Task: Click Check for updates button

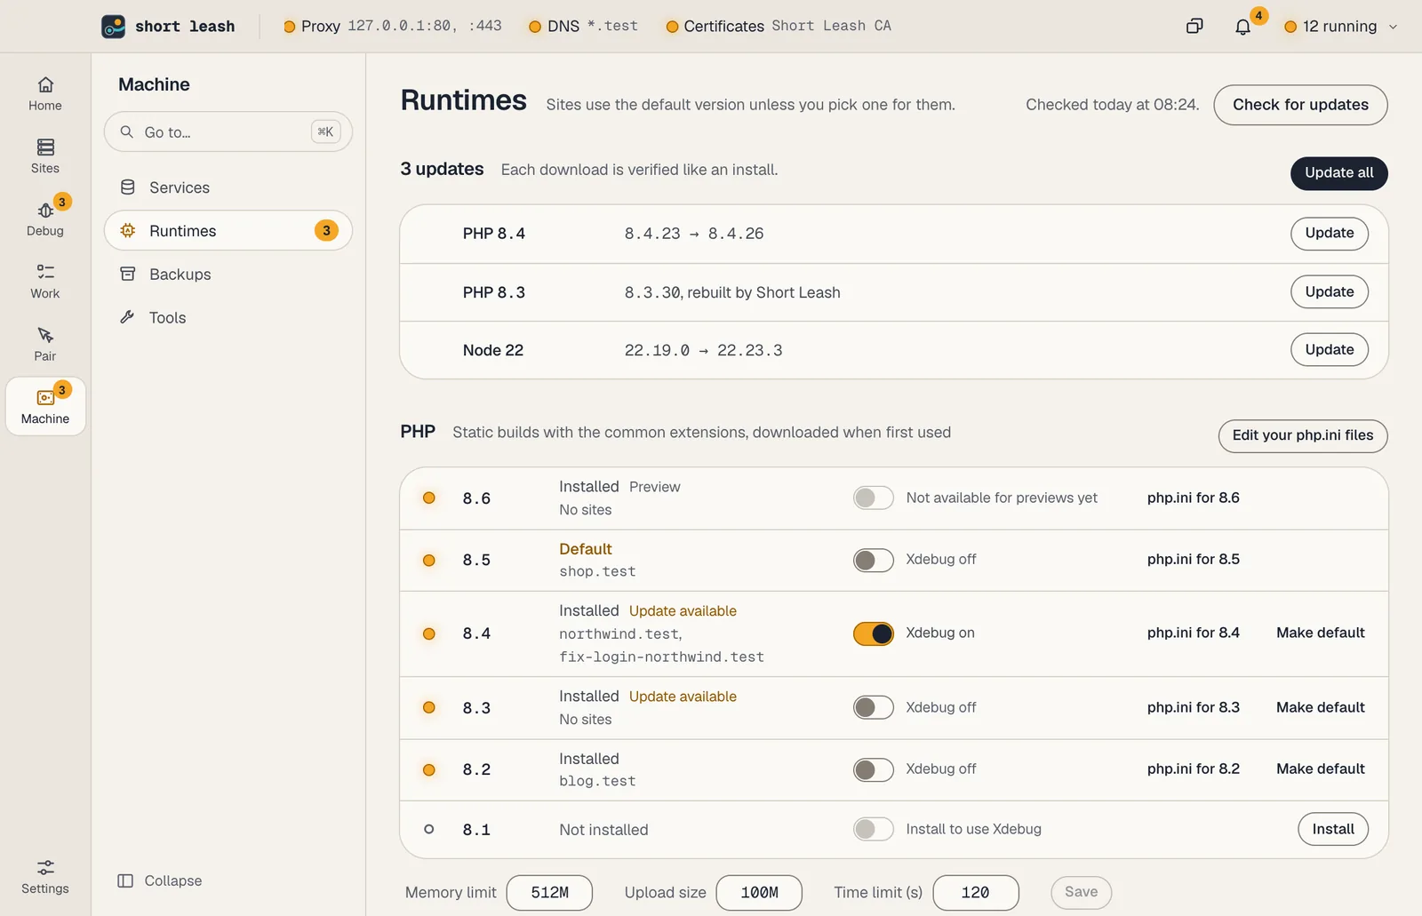Action: point(1300,105)
